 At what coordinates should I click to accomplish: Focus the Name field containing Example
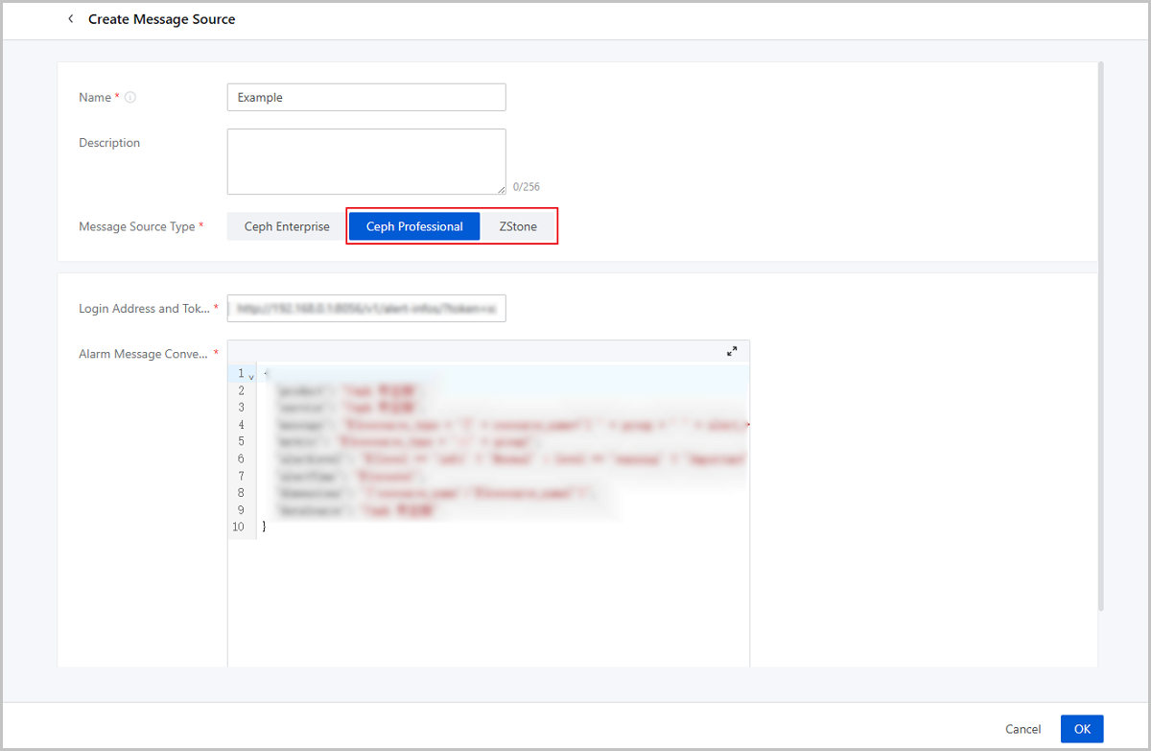[x=366, y=98]
